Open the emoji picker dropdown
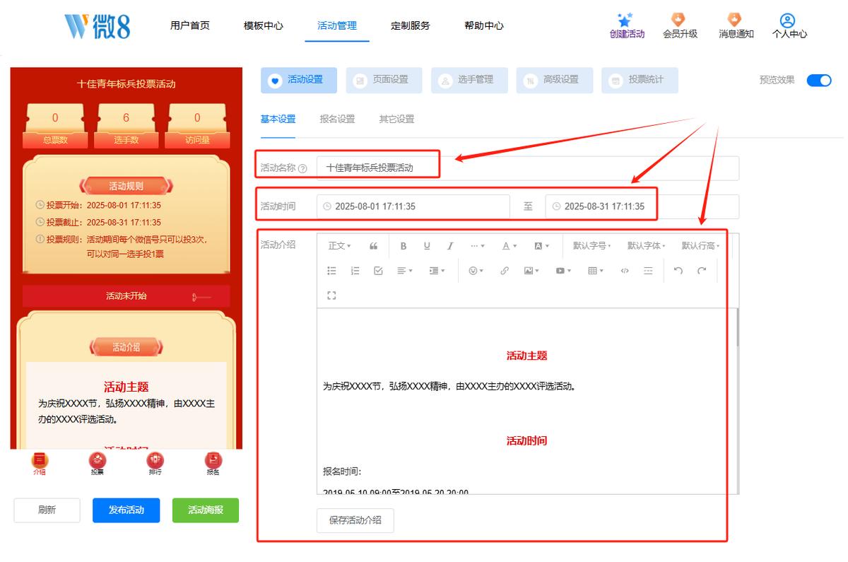Screen dimensions: 848x562 click(476, 271)
